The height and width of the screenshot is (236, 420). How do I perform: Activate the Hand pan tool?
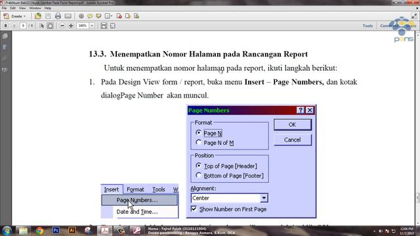point(50,26)
